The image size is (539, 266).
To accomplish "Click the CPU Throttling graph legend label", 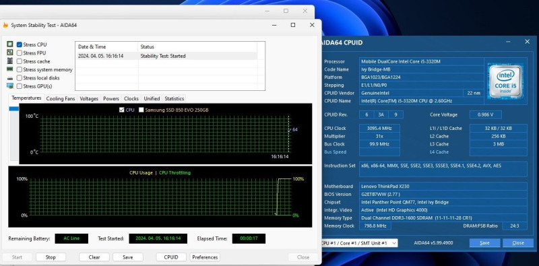I will 175,172.
